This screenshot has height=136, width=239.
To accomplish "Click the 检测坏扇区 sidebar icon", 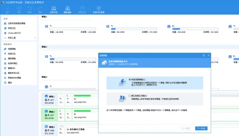I will (5, 63).
